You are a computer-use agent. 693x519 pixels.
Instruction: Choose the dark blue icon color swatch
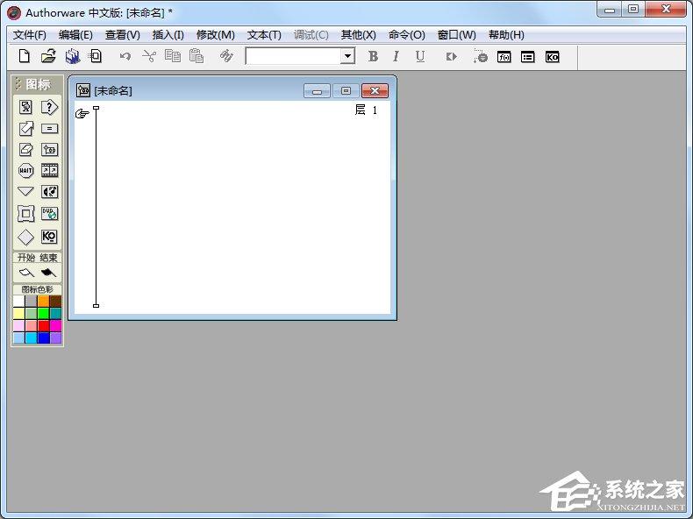point(43,338)
